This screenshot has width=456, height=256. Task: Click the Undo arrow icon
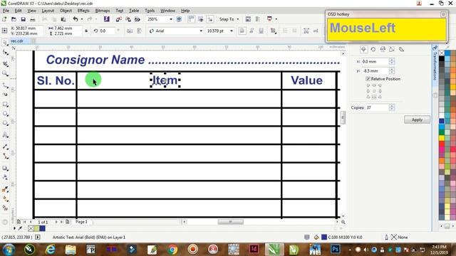76,19
